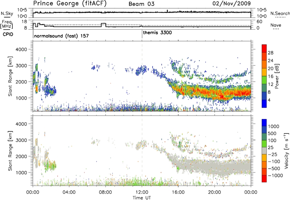Click the 'Prince George (fitACF)' title text

(70, 3)
